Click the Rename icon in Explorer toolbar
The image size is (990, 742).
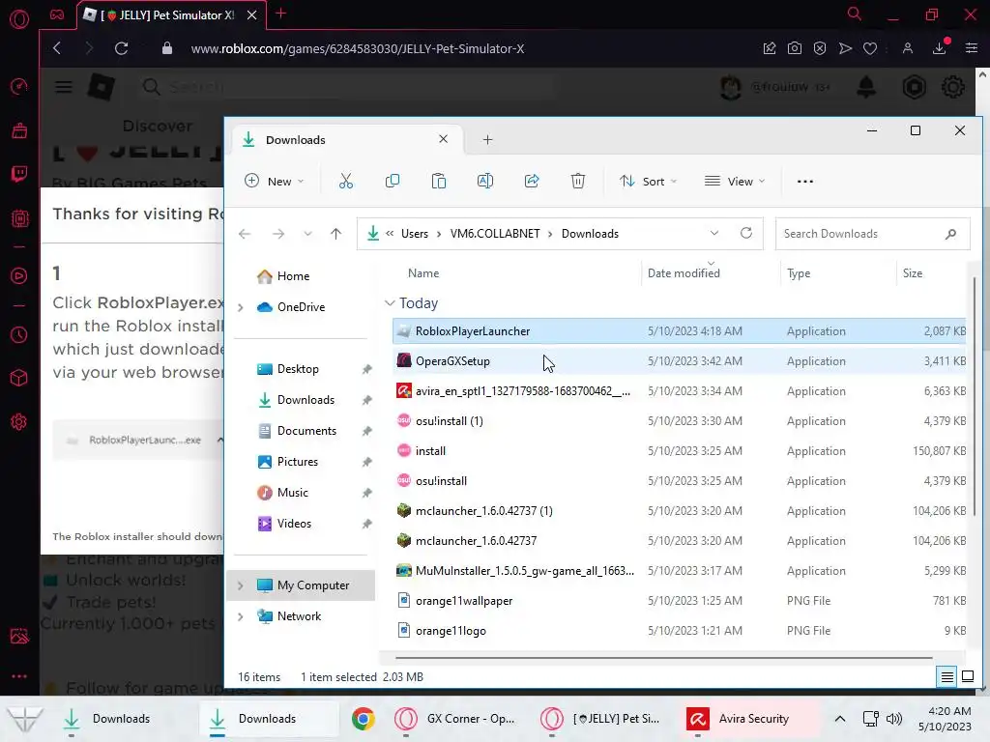pyautogui.click(x=485, y=181)
